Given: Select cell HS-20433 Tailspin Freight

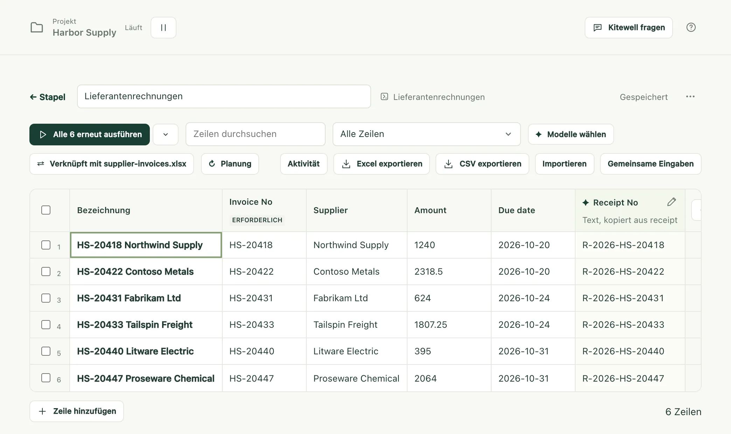Looking at the screenshot, I should pyautogui.click(x=146, y=325).
